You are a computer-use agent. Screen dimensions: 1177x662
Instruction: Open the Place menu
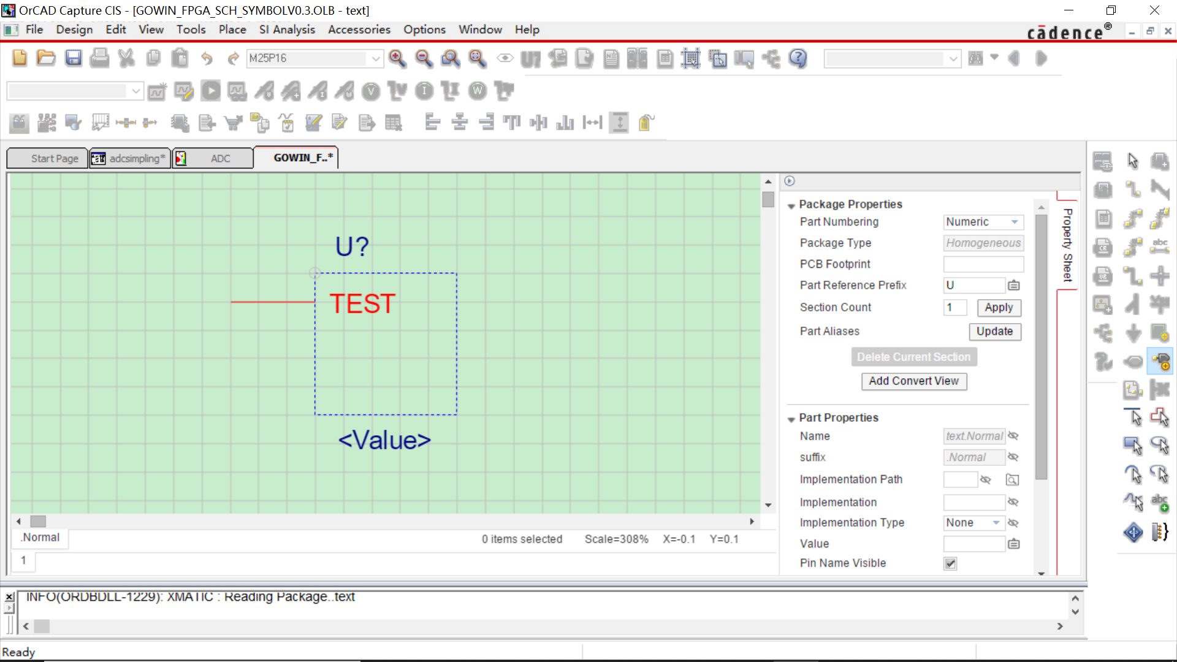tap(232, 29)
